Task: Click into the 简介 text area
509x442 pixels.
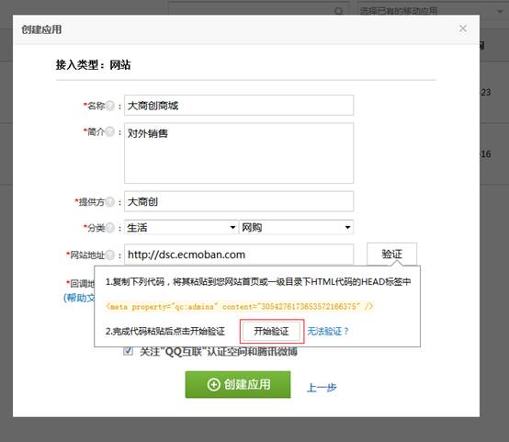Action: point(239,153)
